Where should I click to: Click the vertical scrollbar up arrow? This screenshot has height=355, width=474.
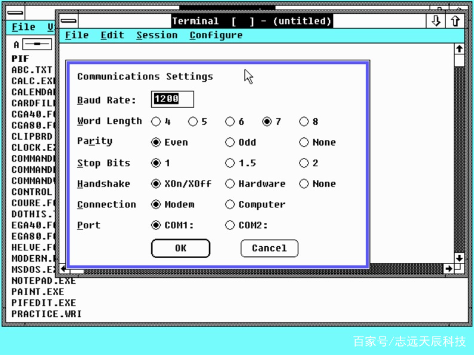(x=459, y=49)
